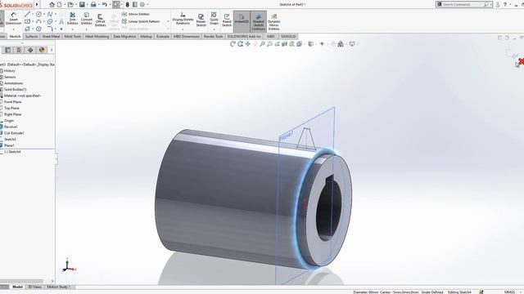The width and height of the screenshot is (524, 294).
Task: Toggle the Rapid Sketch mode
Action: 227,20
